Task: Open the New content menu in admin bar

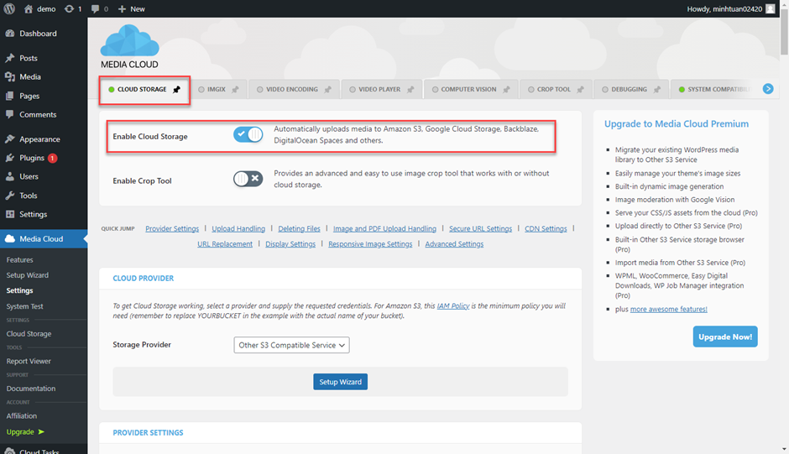Action: [x=132, y=8]
